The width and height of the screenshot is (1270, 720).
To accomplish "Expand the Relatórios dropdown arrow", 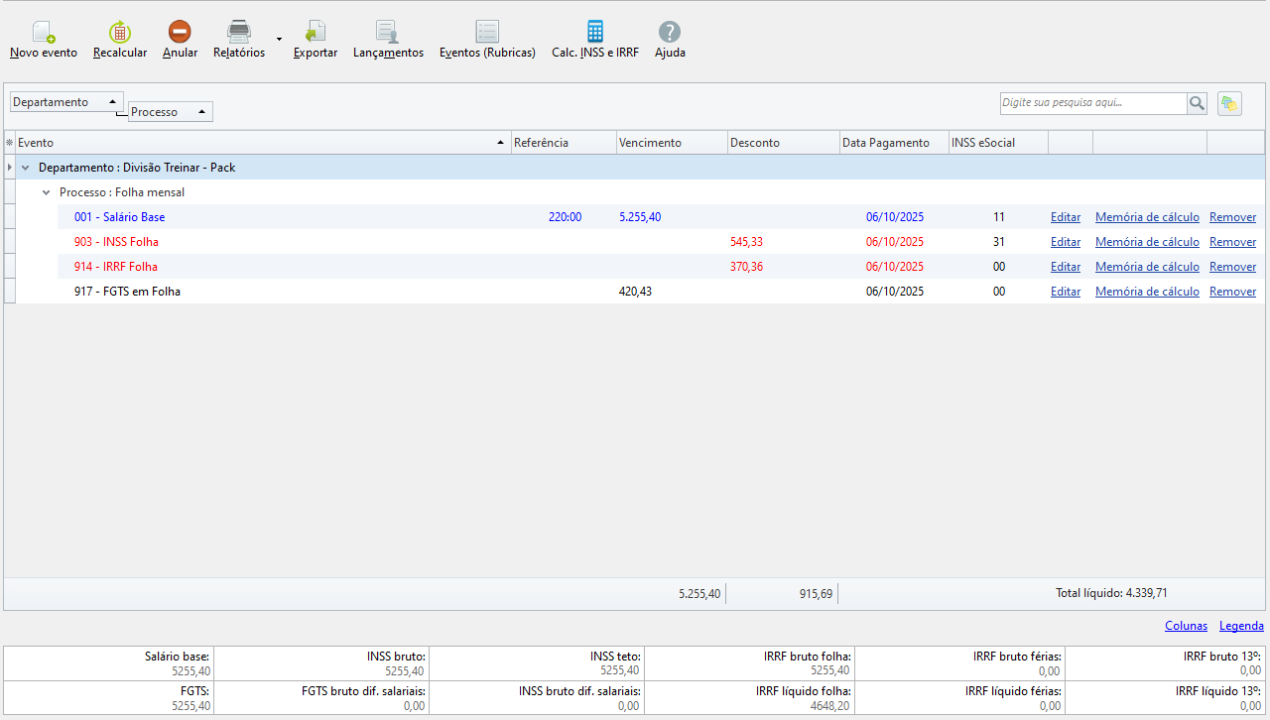I will coord(279,40).
